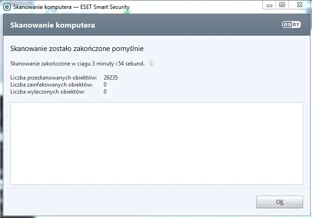Maximize the ESET scan window

[282, 5]
